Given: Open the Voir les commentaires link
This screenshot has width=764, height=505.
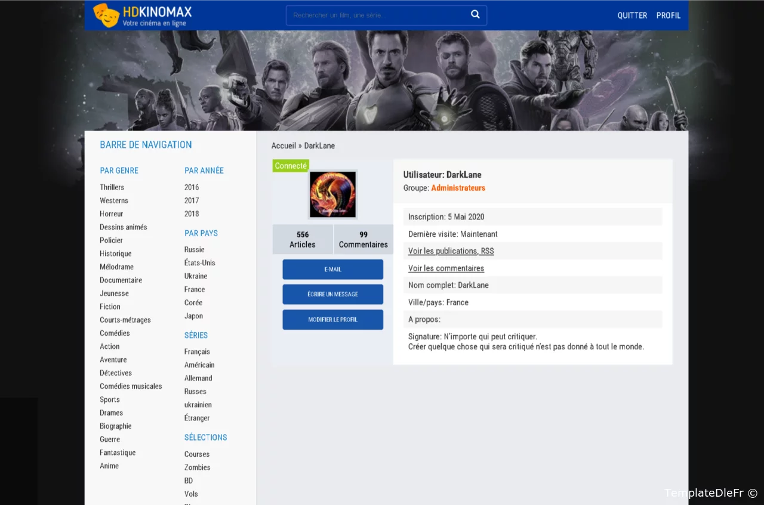Looking at the screenshot, I should pos(446,268).
